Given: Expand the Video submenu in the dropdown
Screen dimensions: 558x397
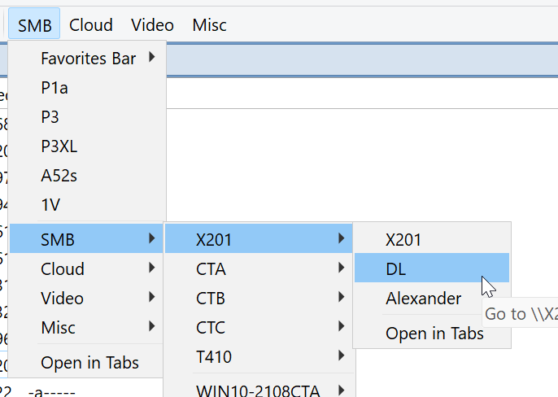Looking at the screenshot, I should (63, 298).
